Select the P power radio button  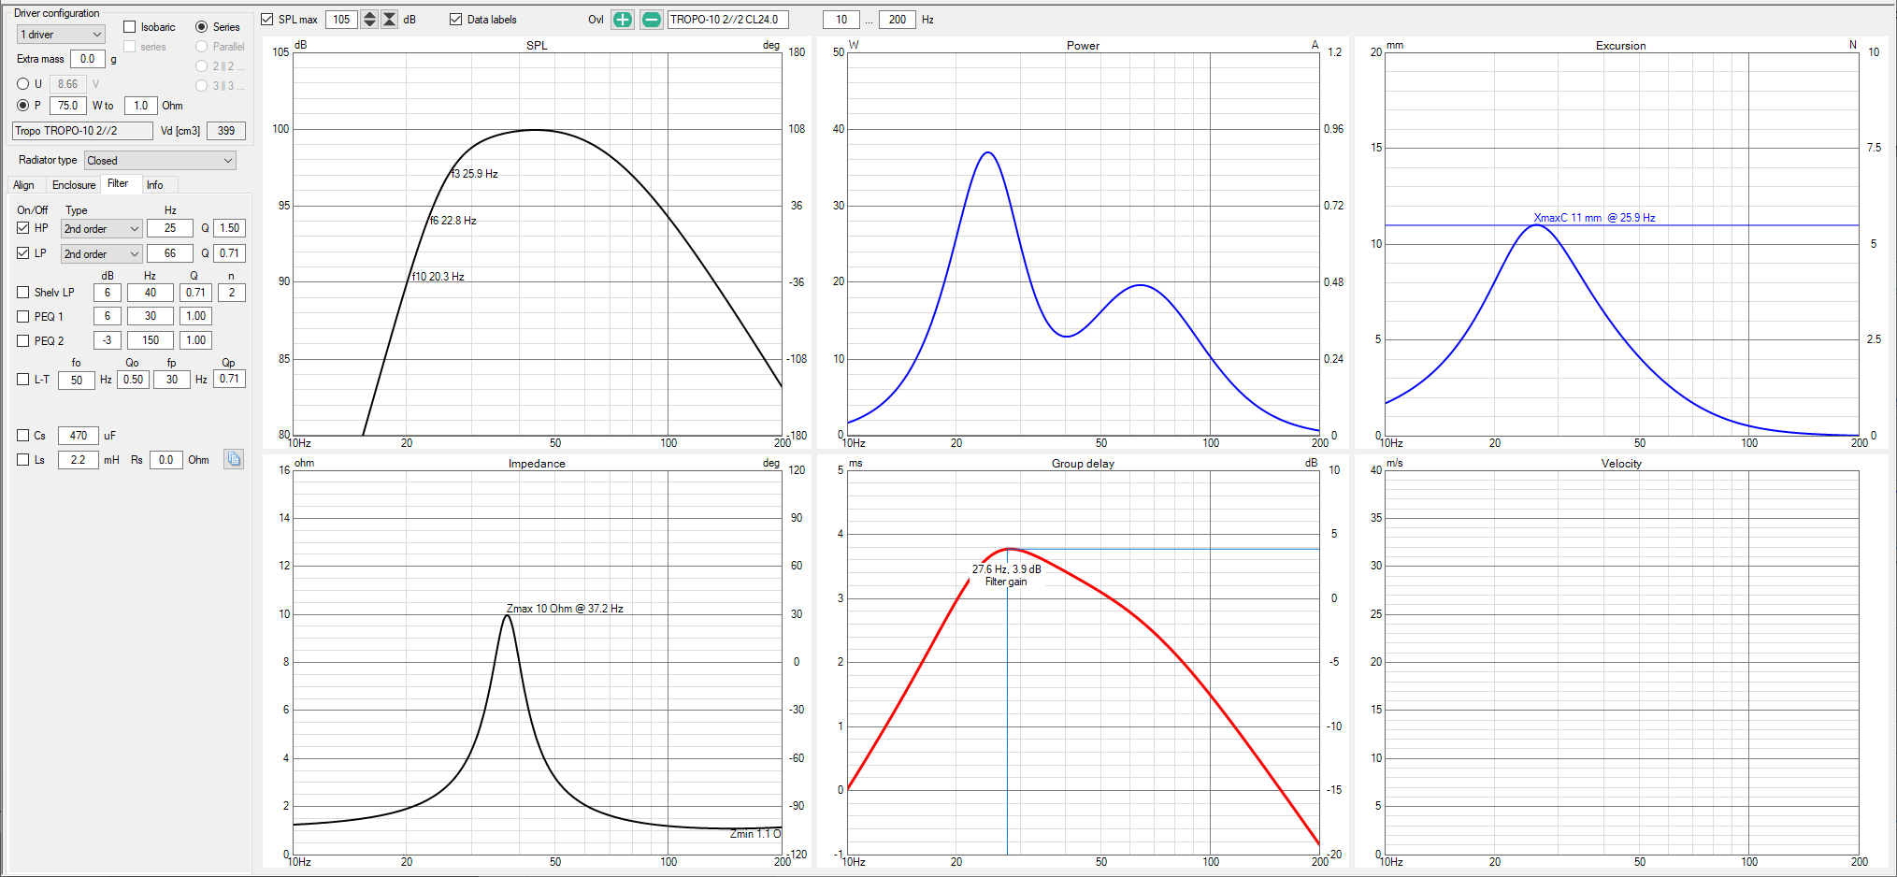click(23, 106)
